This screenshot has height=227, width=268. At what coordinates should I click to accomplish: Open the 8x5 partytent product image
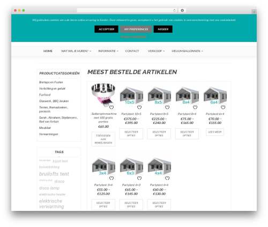159,96
